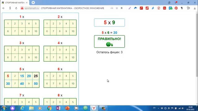This screenshot has width=198, height=111.
Task: Open Internet Explorer from the taskbar
Action: [22, 108]
